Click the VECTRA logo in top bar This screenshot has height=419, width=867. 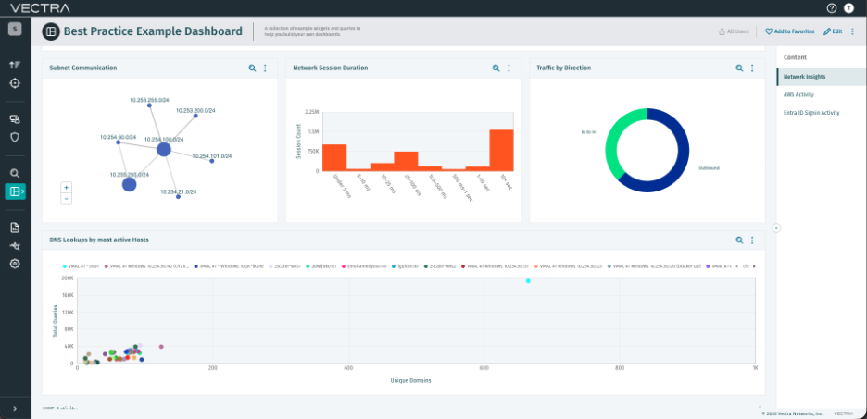coord(40,7)
